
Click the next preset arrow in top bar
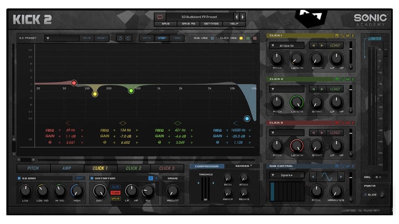[x=242, y=17]
